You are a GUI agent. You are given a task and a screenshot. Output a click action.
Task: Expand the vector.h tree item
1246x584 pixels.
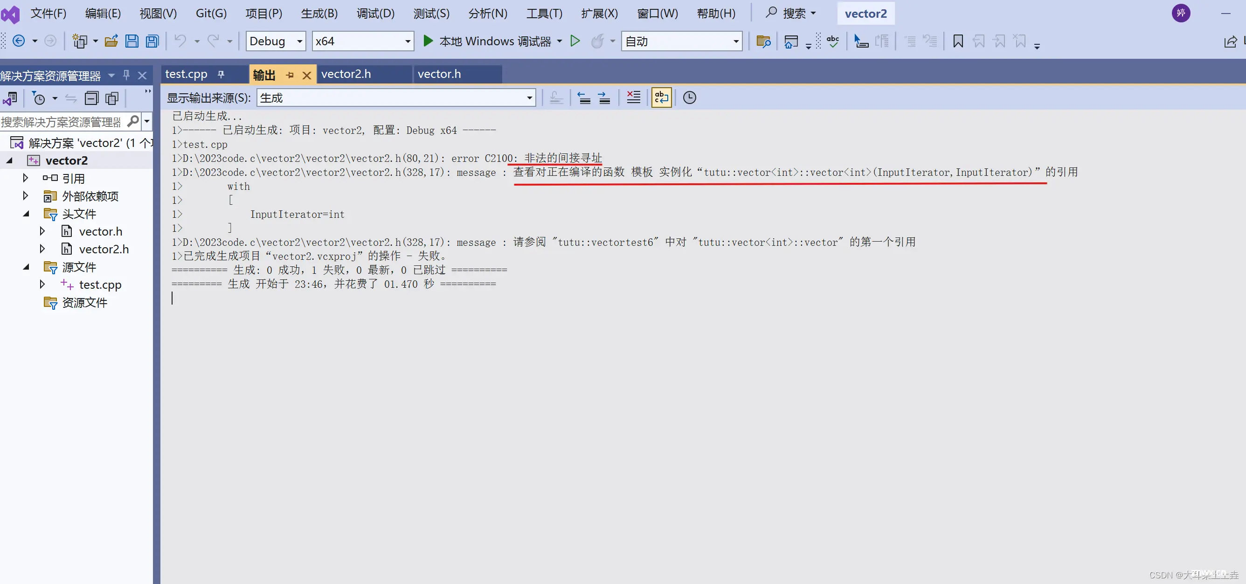(x=42, y=231)
